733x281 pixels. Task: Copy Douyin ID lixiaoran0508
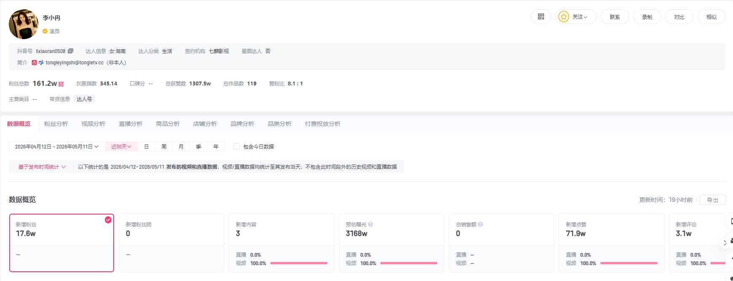tap(70, 51)
